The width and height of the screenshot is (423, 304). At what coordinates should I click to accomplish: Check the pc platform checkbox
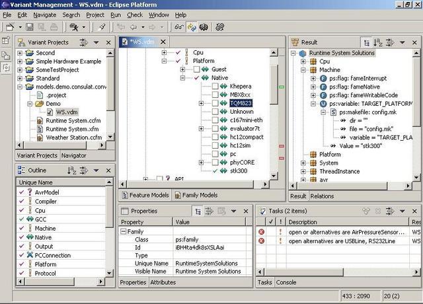coord(215,154)
